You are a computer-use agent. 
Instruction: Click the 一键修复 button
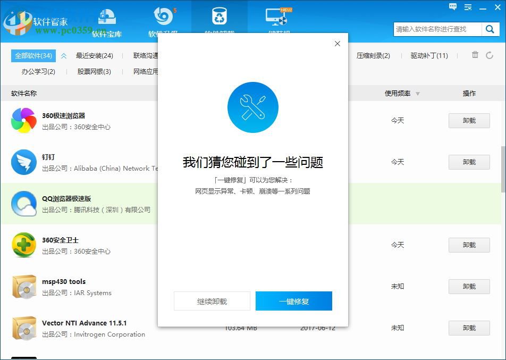tap(294, 300)
